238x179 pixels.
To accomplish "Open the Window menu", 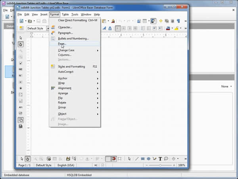I will click(86, 14).
